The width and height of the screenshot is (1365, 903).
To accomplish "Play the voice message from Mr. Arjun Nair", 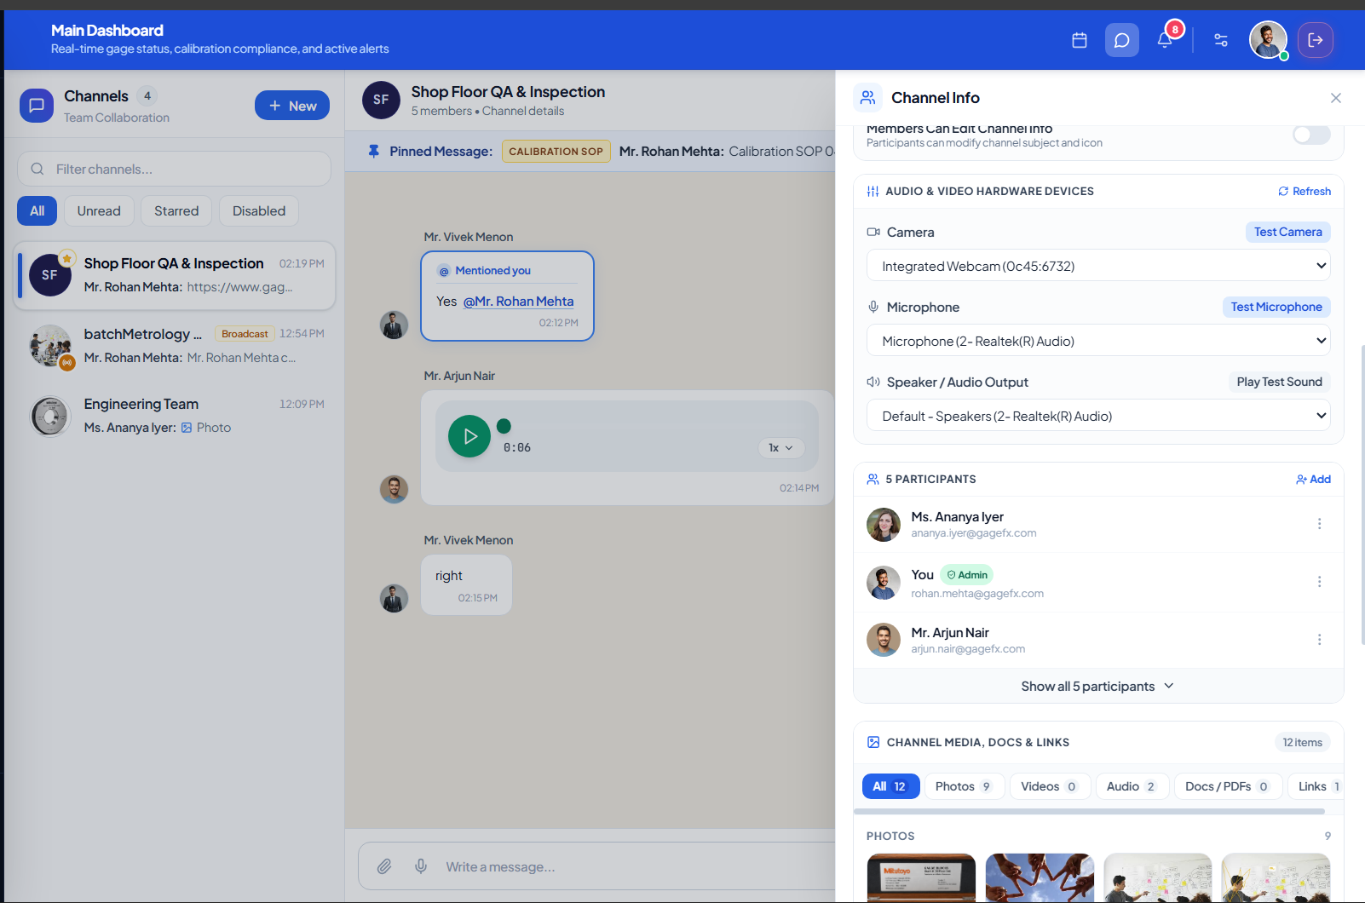I will [469, 436].
